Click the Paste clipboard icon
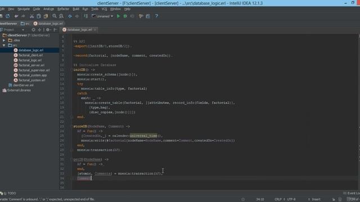The image size is (360, 202). point(46,16)
